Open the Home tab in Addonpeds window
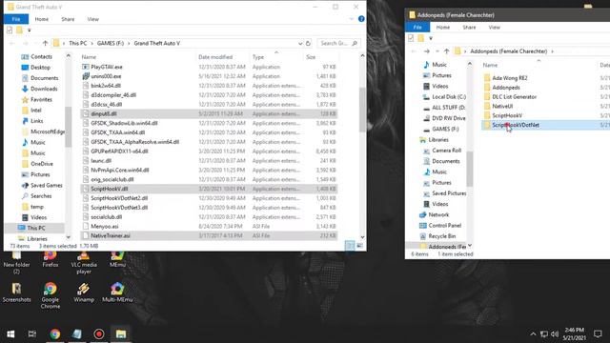 pyautogui.click(x=442, y=28)
